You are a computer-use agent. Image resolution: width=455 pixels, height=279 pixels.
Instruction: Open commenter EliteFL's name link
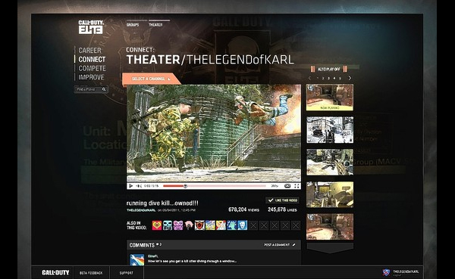pyautogui.click(x=153, y=256)
